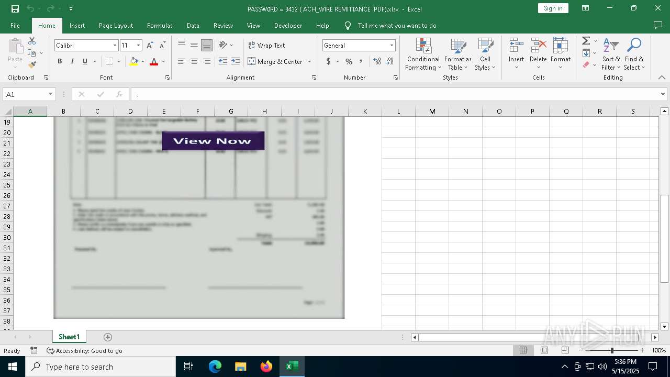Delete cells using Delete button

(538, 54)
